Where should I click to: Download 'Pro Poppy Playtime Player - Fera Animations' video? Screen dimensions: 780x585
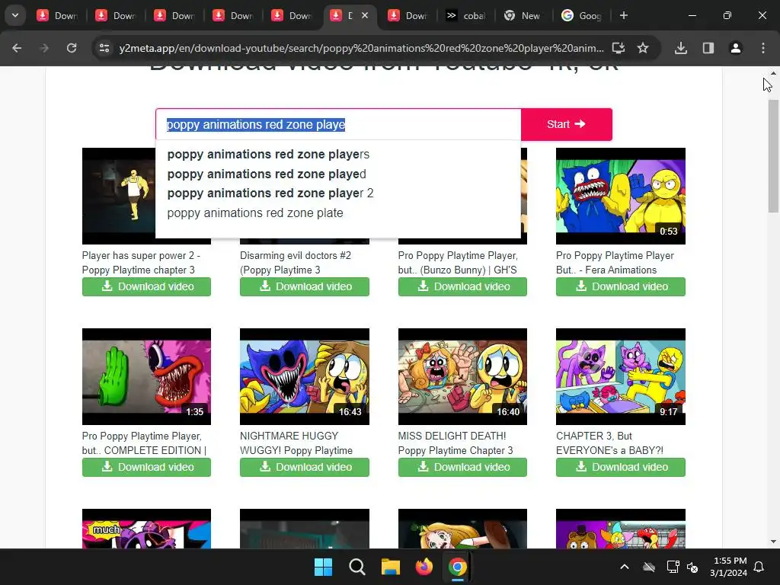620,286
